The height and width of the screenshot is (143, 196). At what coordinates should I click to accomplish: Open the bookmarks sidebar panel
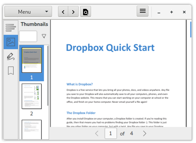pos(11,71)
